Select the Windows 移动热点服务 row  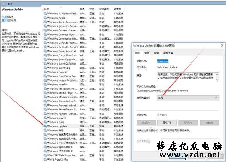tap(83, 147)
